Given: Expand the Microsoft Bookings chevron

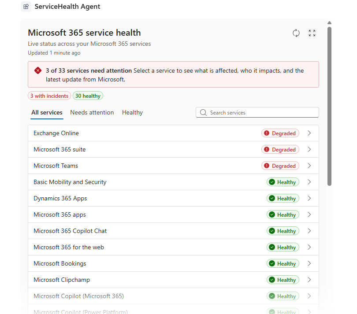Looking at the screenshot, I should coord(309,263).
